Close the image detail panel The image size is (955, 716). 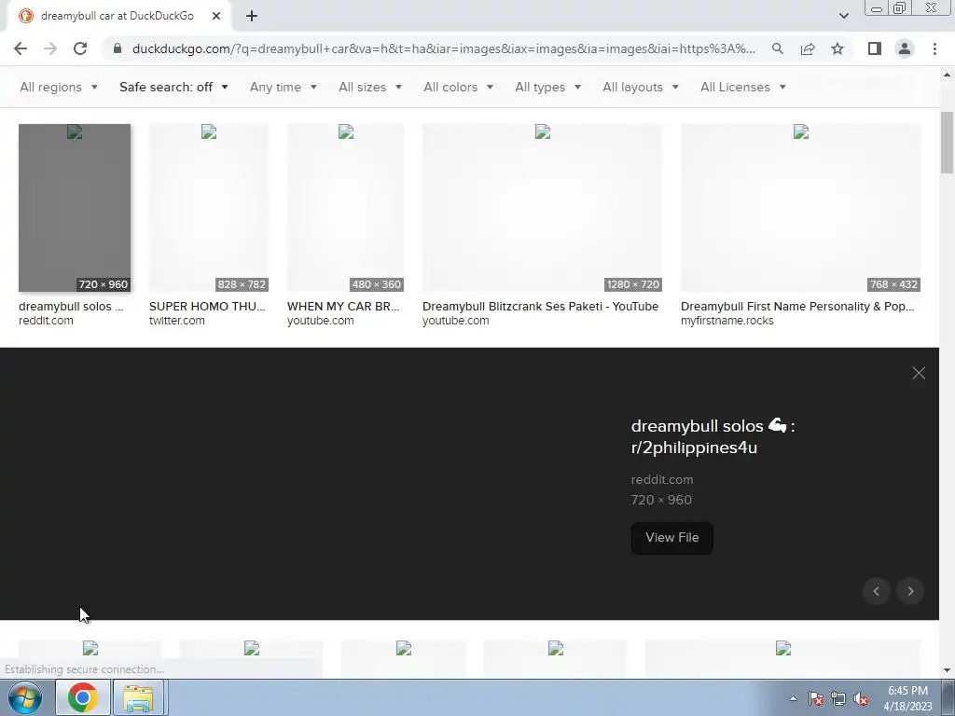(919, 373)
